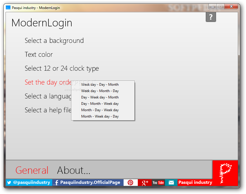
Task: Click the Pasqui industry red banner link
Action: point(195,182)
